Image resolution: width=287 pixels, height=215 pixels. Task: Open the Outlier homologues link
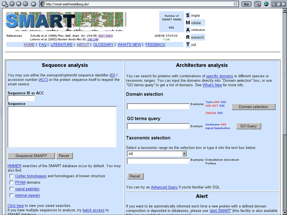(31, 176)
